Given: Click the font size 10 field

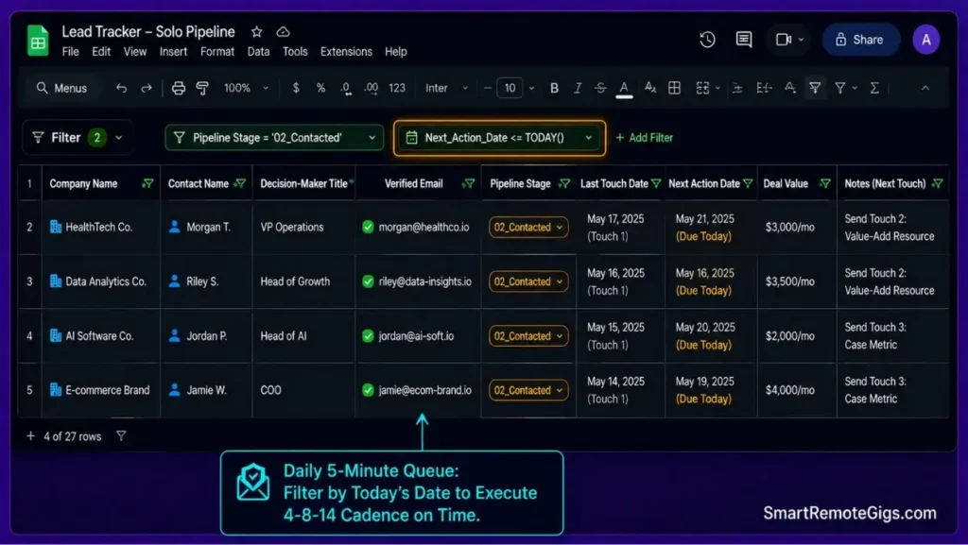Looking at the screenshot, I should tap(510, 88).
